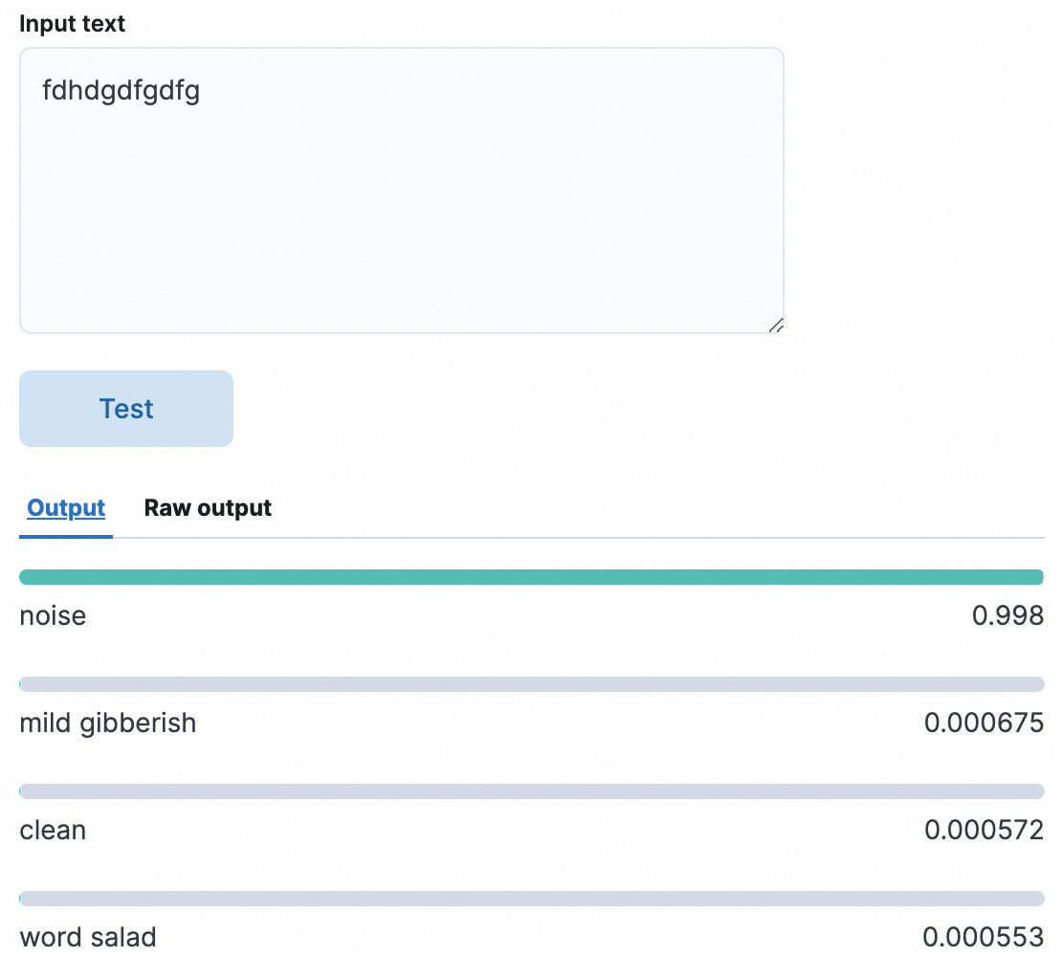The width and height of the screenshot is (1063, 957).
Task: Click the 0.000553 score value
Action: click(x=984, y=937)
